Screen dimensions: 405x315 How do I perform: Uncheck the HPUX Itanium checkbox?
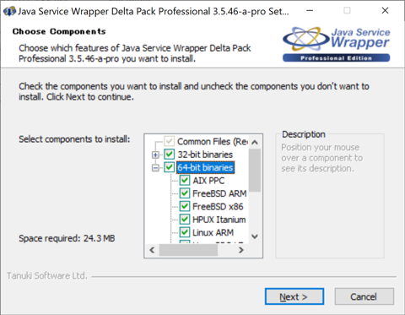point(185,220)
